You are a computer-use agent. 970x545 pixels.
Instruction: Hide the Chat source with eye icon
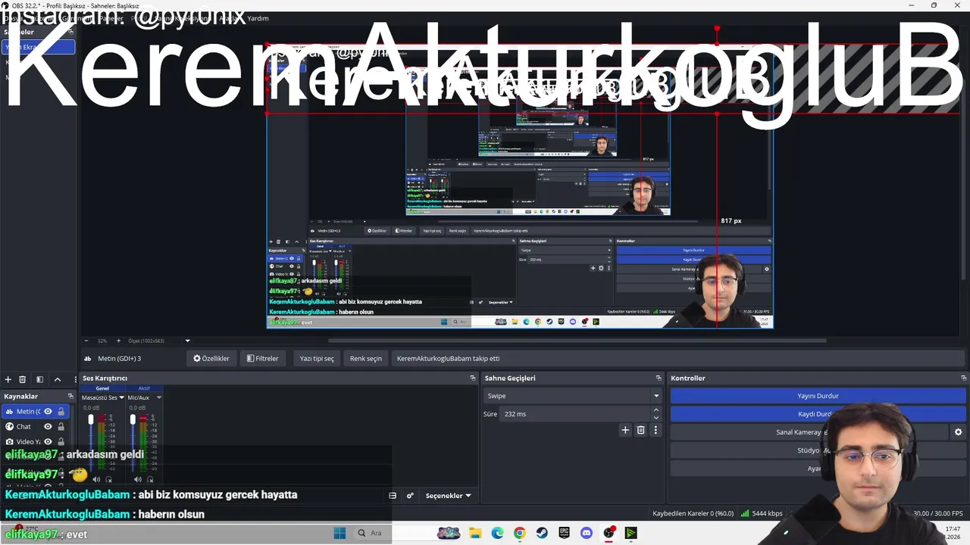48,426
